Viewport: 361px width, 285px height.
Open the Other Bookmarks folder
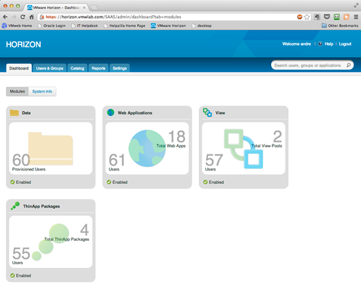[x=340, y=26]
